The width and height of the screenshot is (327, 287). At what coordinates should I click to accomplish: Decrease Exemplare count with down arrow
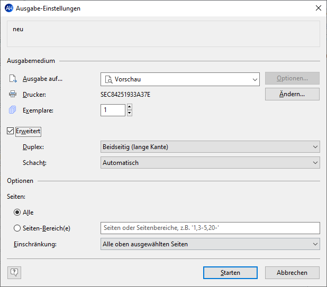[130, 113]
